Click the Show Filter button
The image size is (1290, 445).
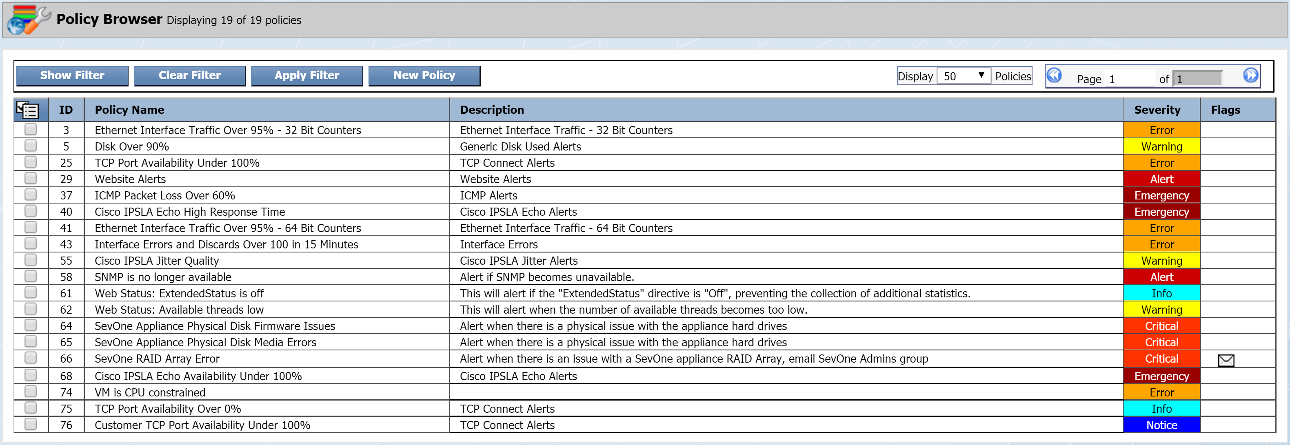72,75
